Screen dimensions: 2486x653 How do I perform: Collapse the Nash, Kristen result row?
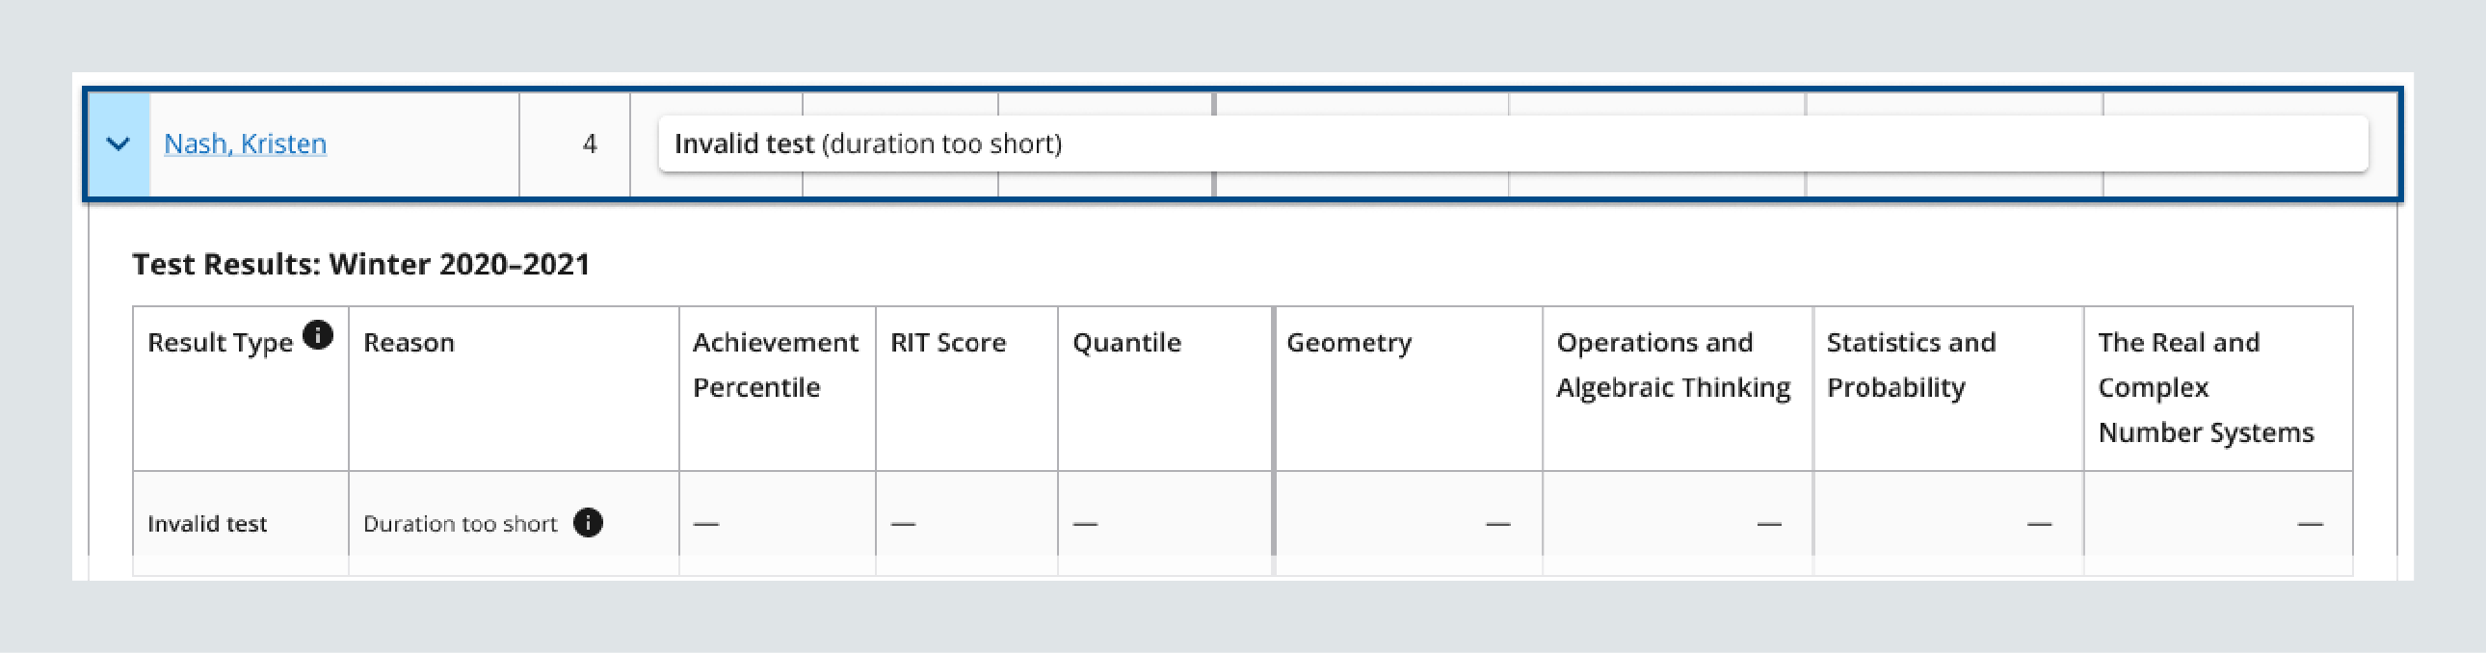point(119,143)
